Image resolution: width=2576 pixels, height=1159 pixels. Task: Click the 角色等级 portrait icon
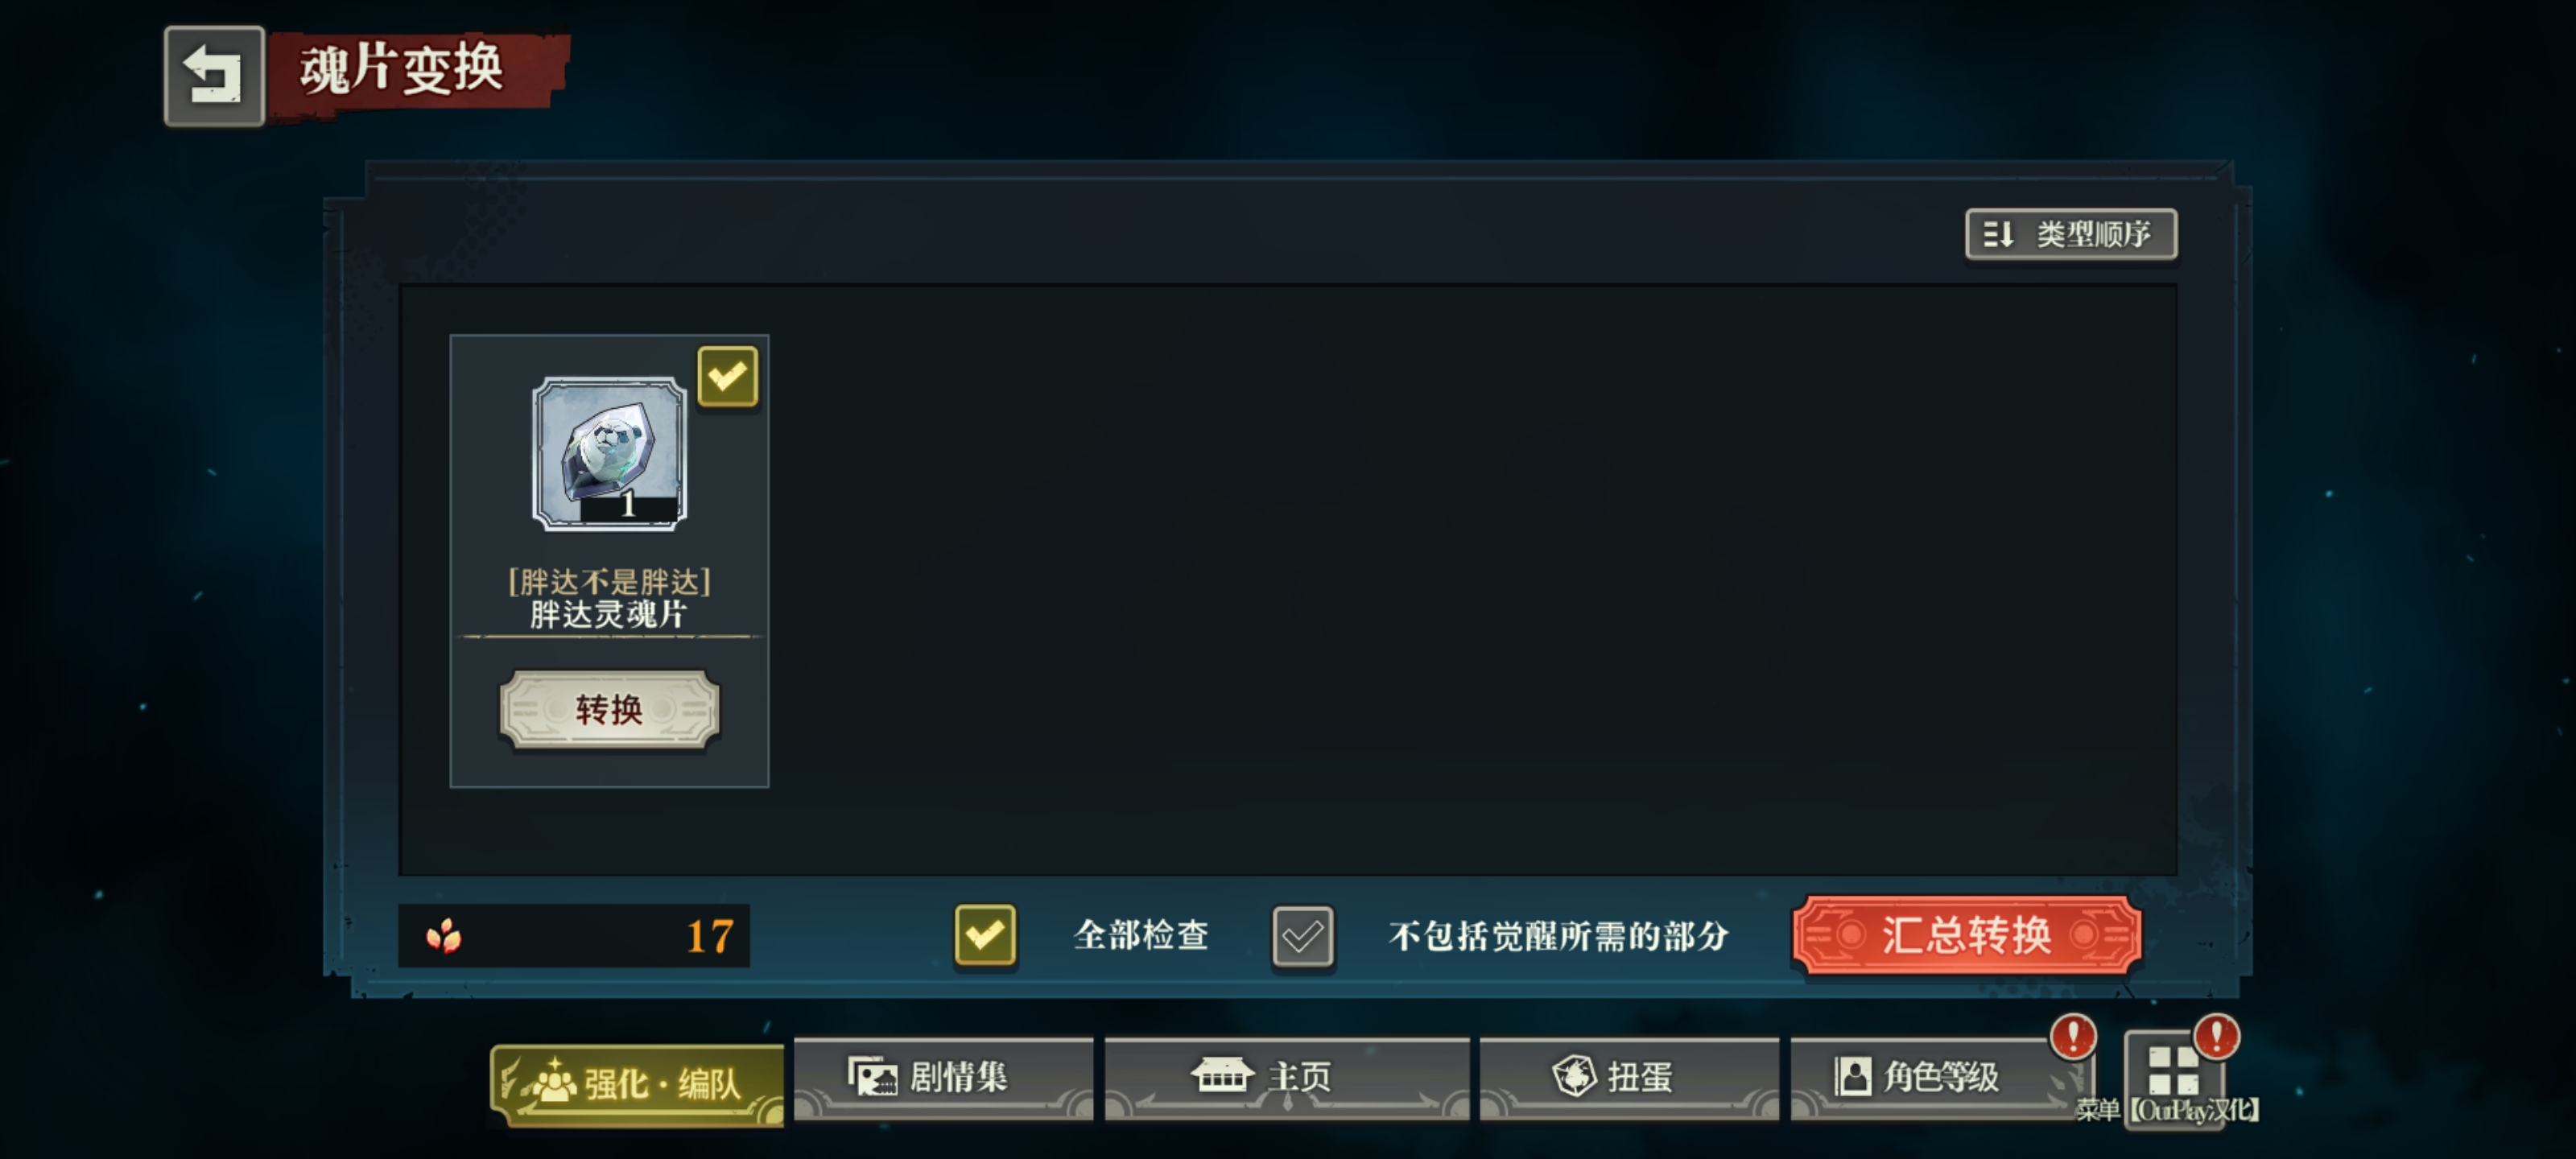(1852, 1077)
